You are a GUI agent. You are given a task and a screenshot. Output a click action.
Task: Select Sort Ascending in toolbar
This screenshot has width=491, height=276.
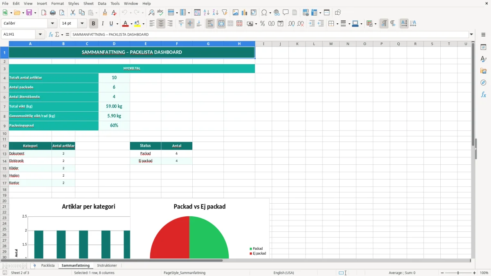207,12
